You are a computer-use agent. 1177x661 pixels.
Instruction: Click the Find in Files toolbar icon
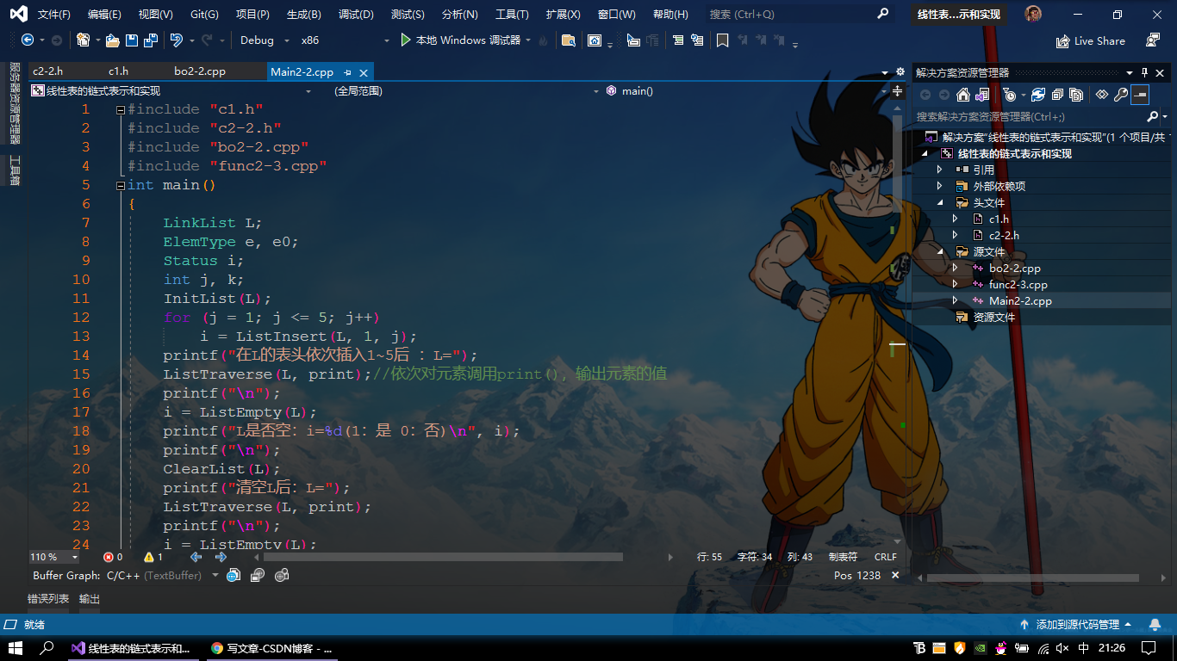tap(568, 40)
